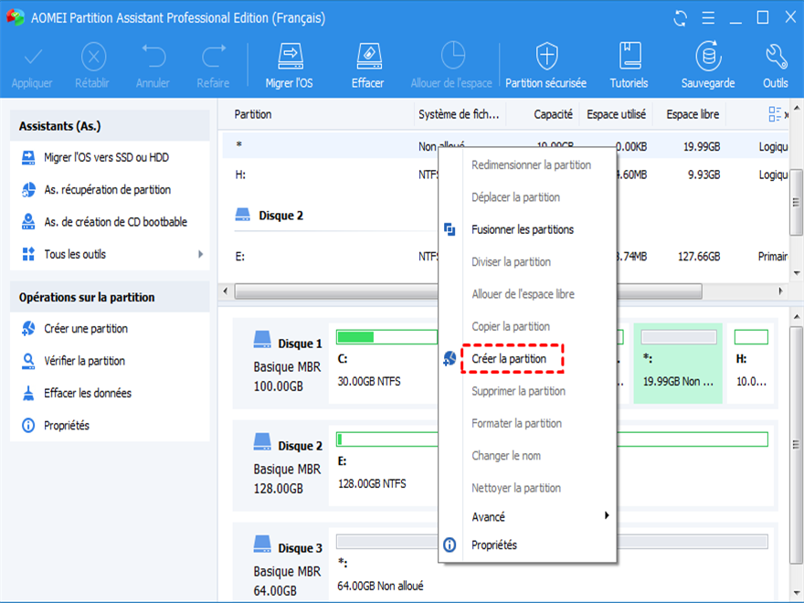804x603 pixels.
Task: Expand the Tous les outils submenu arrow
Action: click(x=200, y=254)
